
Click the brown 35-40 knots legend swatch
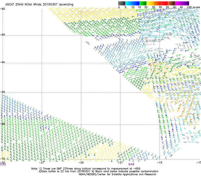click(x=171, y=3)
